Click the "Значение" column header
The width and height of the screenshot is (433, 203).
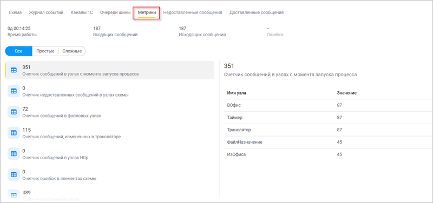(346, 93)
